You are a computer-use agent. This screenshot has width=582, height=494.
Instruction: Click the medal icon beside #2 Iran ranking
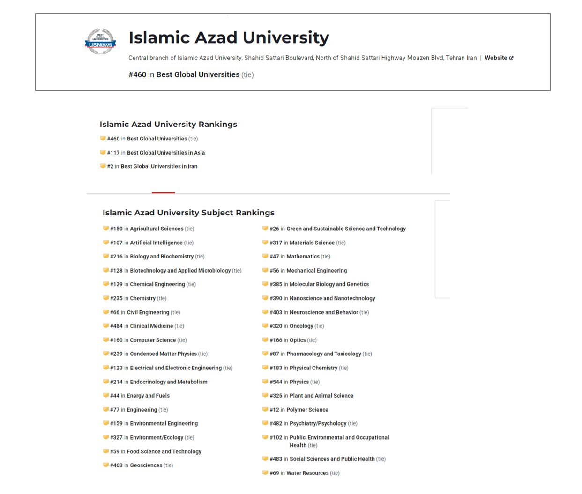103,166
